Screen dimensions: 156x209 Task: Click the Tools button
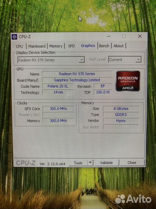coord(78,163)
